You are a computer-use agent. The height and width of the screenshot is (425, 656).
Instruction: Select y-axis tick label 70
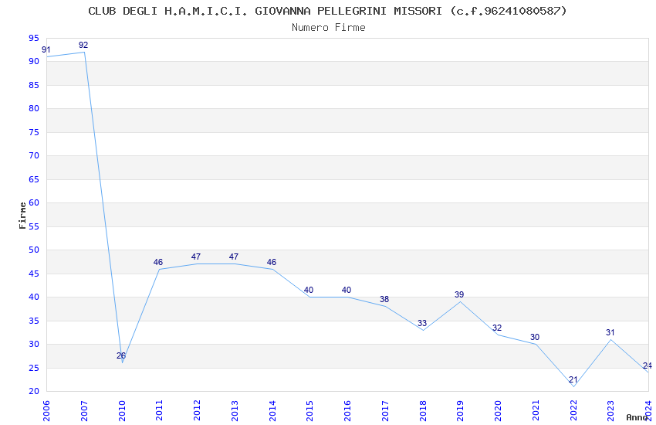click(34, 155)
